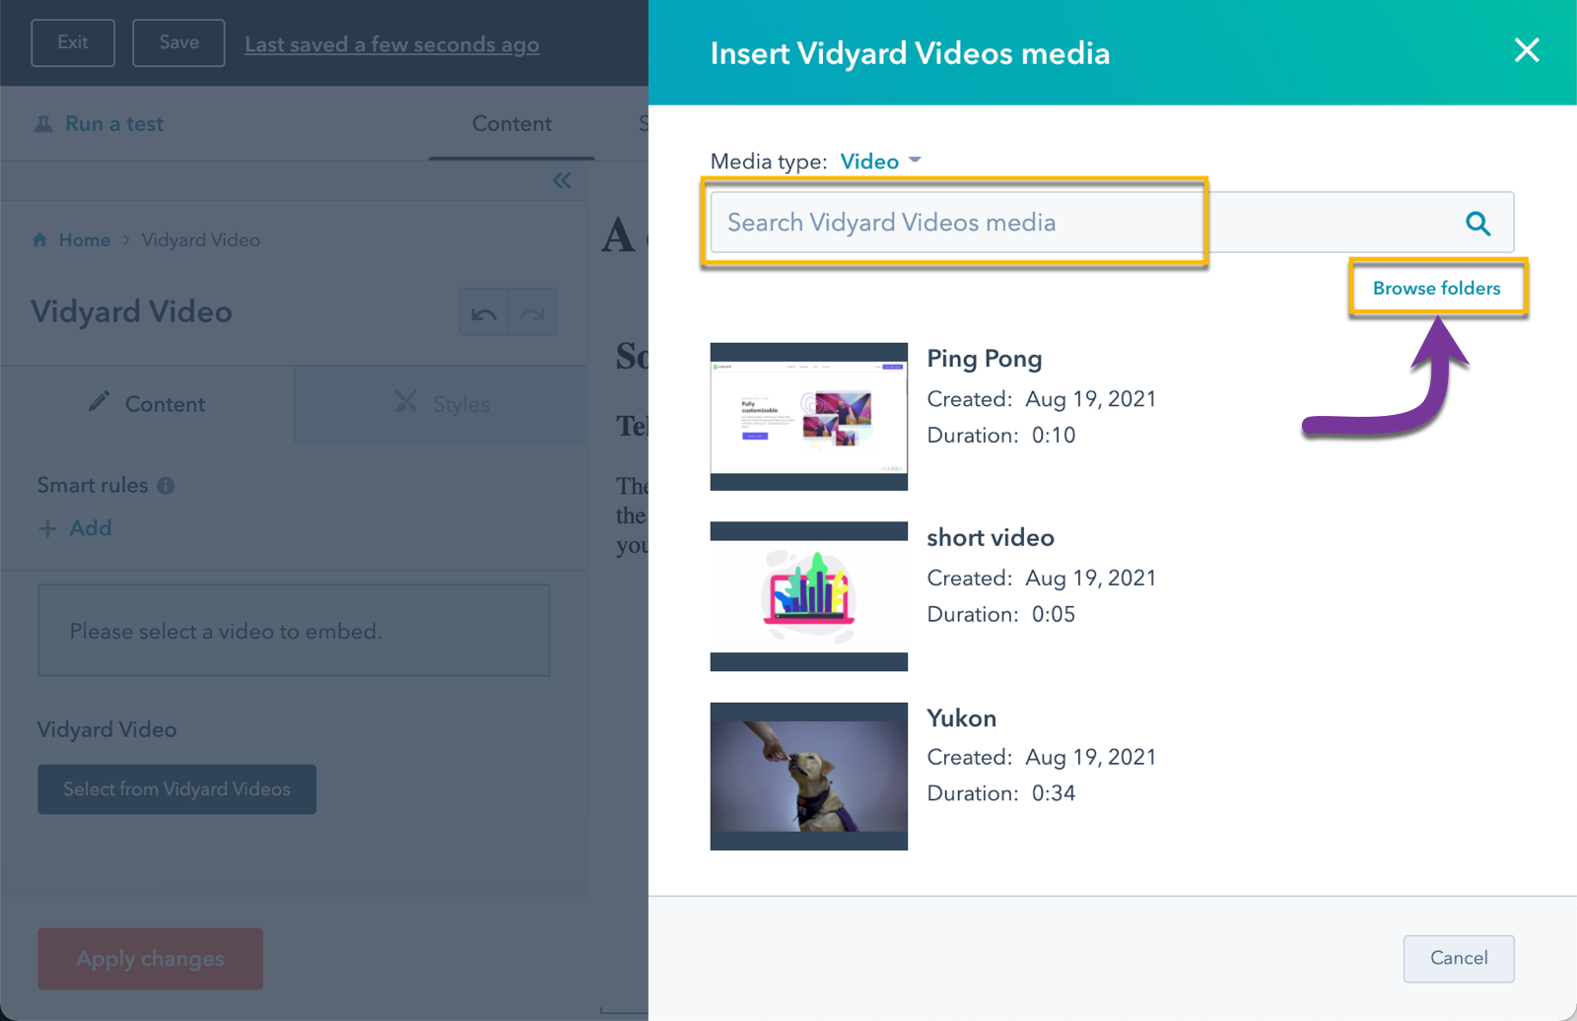Click Duration 0:34 text for Yukon
Image resolution: width=1577 pixels, height=1021 pixels.
(x=1000, y=793)
